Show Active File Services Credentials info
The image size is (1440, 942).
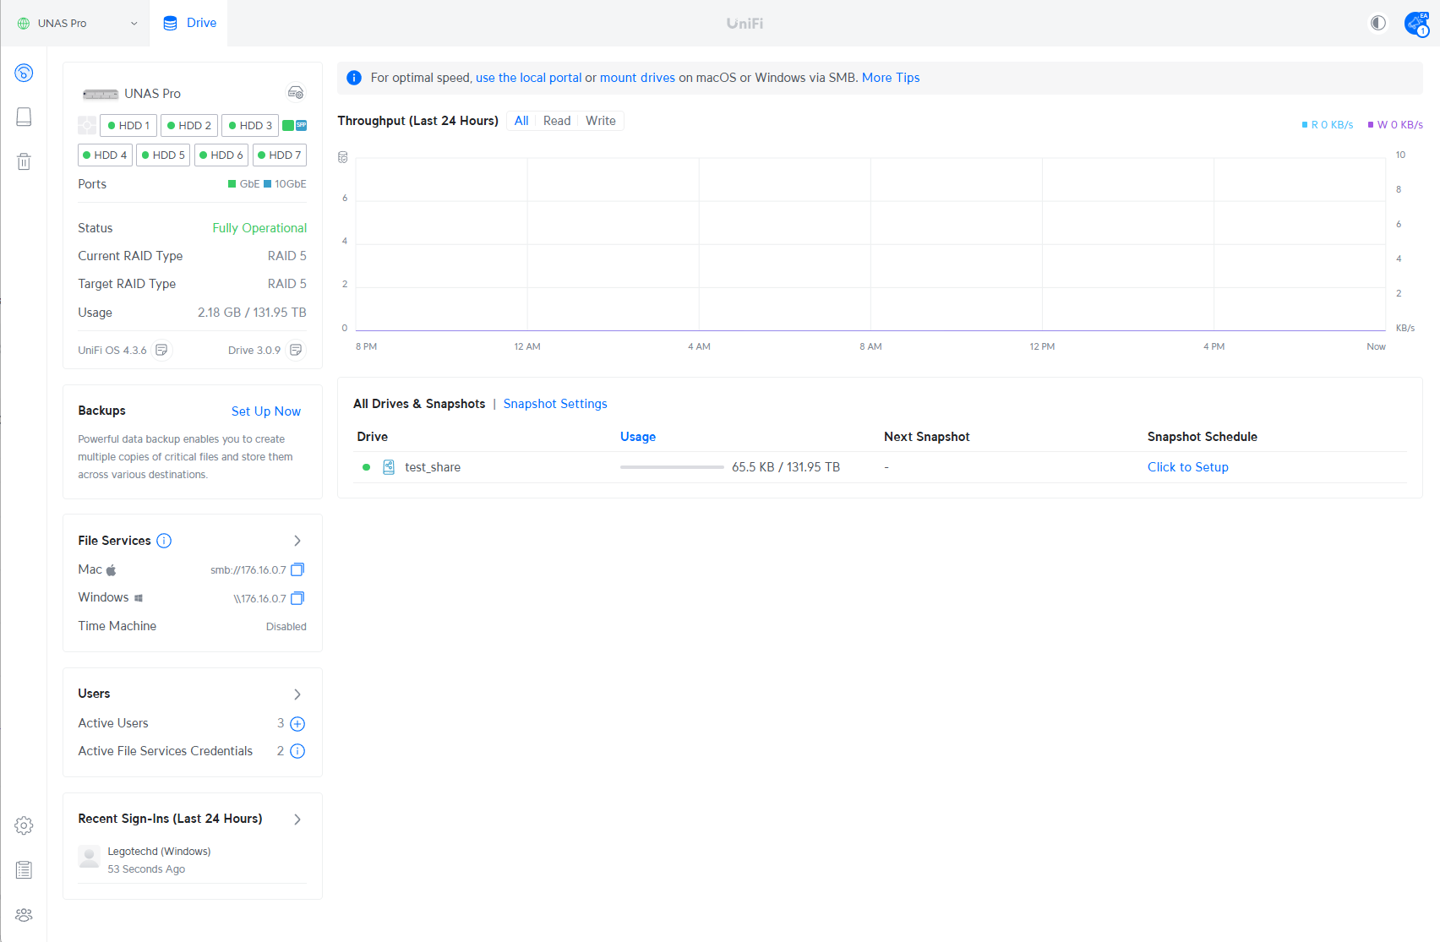click(x=297, y=751)
